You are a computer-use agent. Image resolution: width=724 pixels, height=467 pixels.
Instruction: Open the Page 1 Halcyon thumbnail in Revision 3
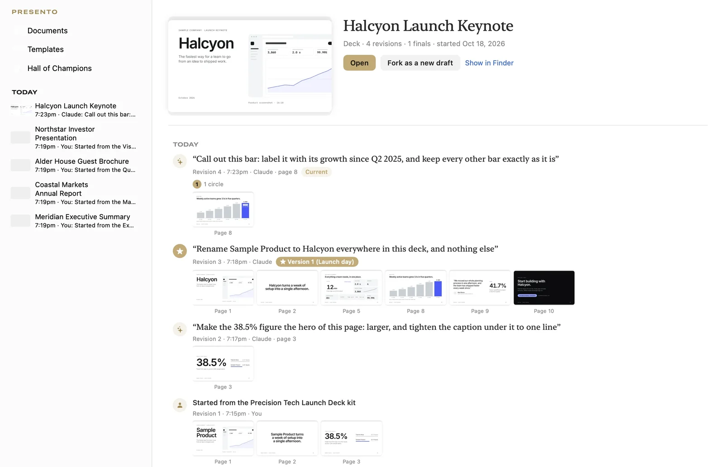[223, 288]
